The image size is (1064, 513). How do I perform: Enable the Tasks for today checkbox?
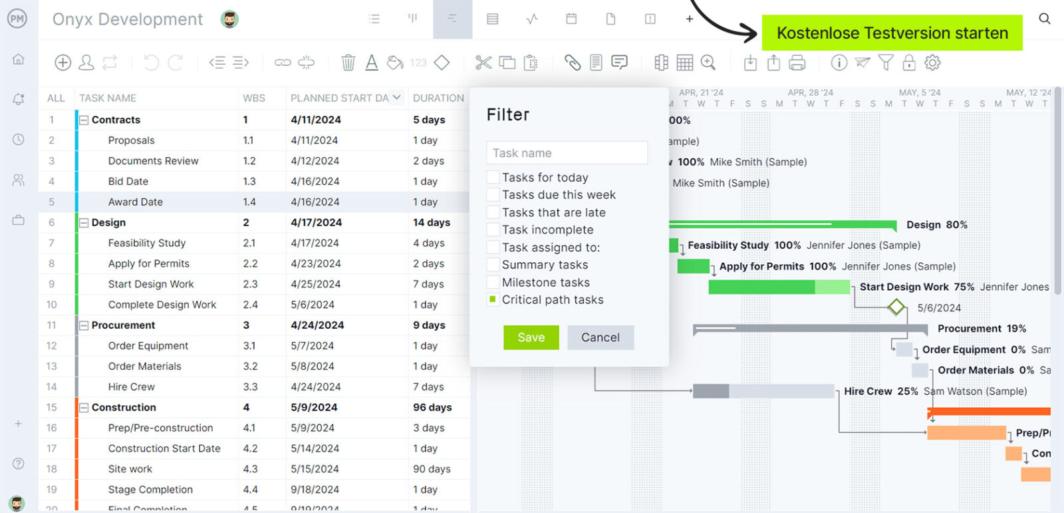click(x=493, y=178)
